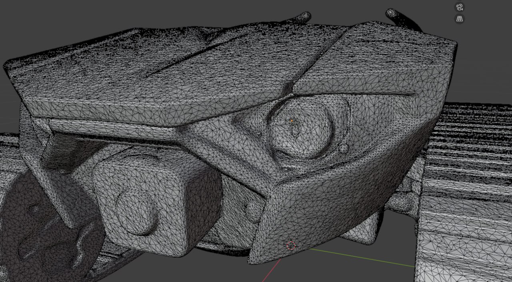Toggle the camera view icon

click(x=460, y=7)
